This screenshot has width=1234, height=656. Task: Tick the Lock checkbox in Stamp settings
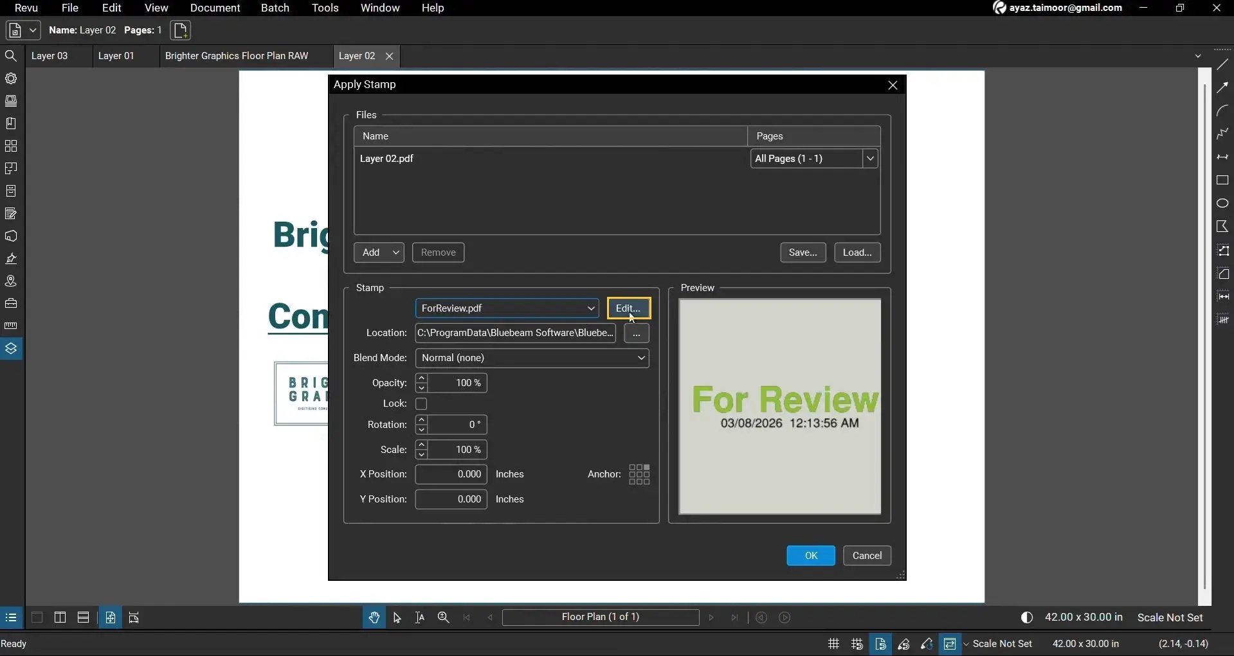pyautogui.click(x=421, y=403)
